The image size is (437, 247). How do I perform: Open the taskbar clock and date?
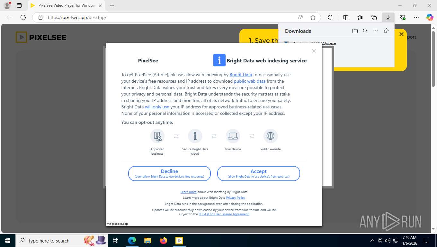coord(409,241)
